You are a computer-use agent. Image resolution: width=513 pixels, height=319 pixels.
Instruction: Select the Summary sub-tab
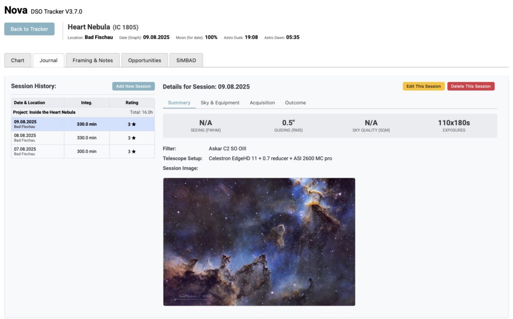coord(179,102)
